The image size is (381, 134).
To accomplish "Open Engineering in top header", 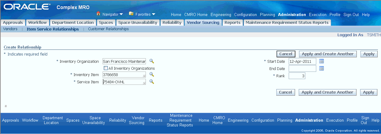I will (x=221, y=14).
